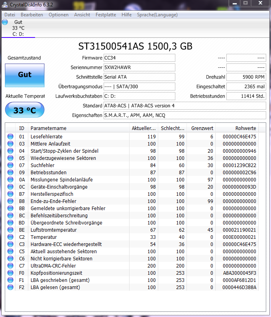Click the status orb for Temperatur row C2
The image size is (271, 317).
click(x=10, y=237)
